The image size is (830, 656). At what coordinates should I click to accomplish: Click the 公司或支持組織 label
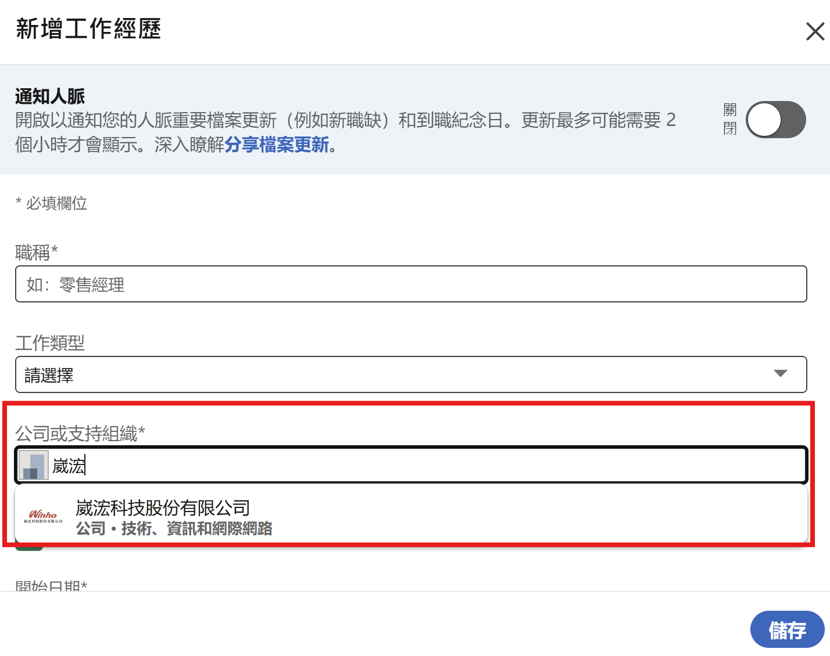click(80, 434)
